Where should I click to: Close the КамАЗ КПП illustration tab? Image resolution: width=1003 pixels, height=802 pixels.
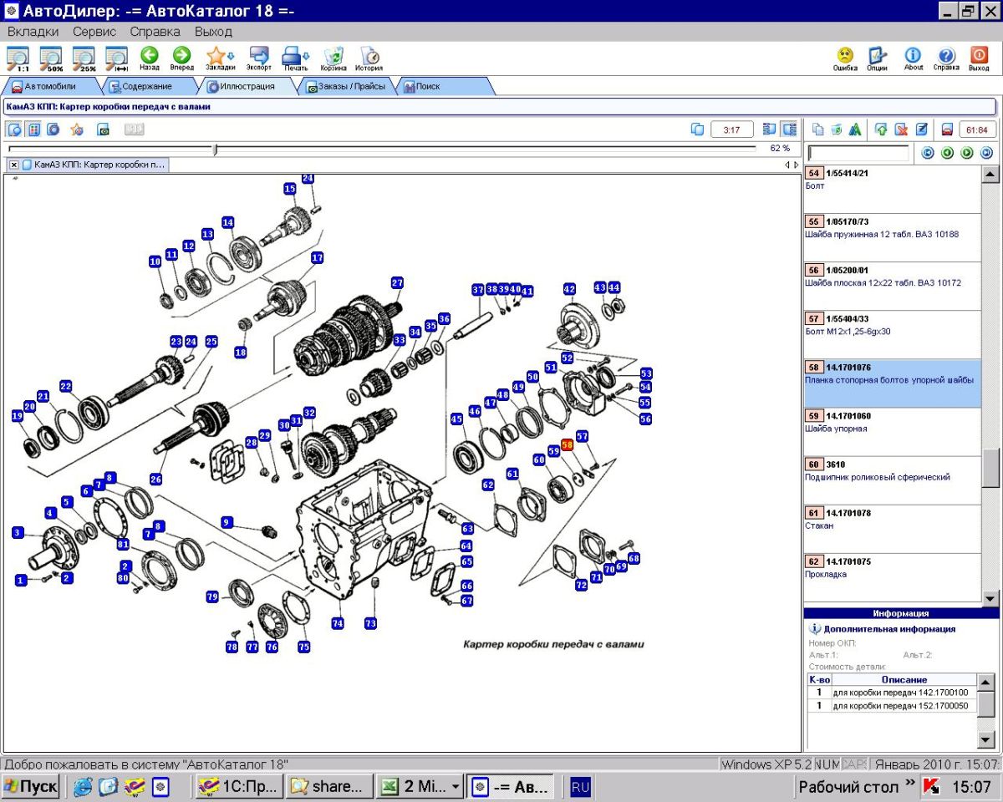[x=14, y=165]
